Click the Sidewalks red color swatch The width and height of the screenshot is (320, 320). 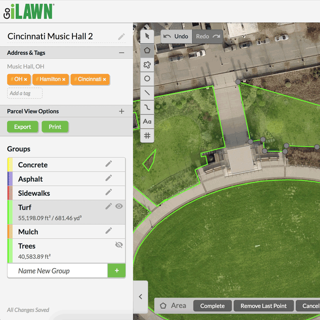coord(10,193)
